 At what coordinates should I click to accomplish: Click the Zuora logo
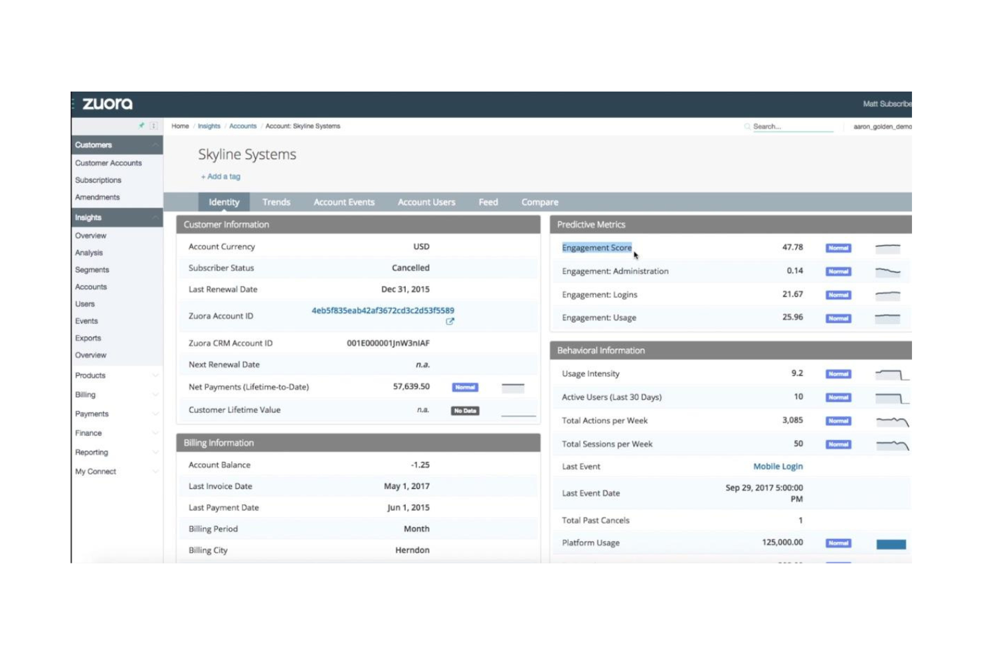pos(107,104)
